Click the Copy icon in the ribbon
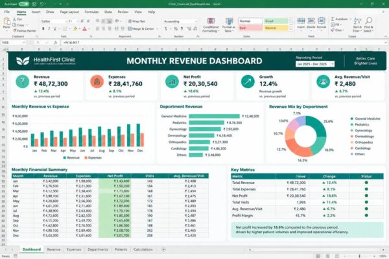Screen dimensions: 389x259 [x=14, y=25]
